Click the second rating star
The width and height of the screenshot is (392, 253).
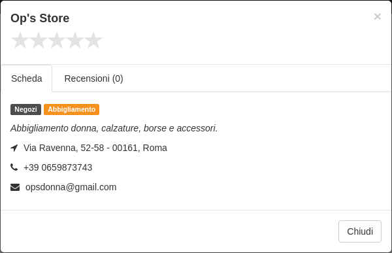(39, 41)
